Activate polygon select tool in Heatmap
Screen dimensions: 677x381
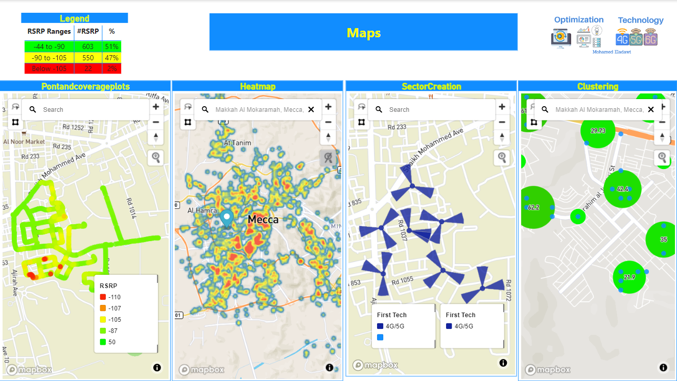(x=188, y=122)
